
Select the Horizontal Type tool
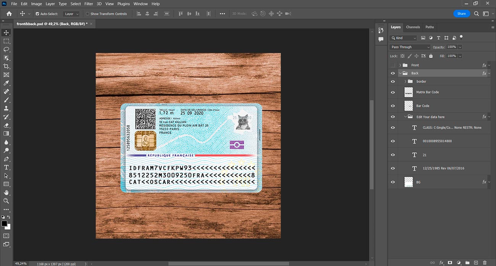(x=6, y=167)
